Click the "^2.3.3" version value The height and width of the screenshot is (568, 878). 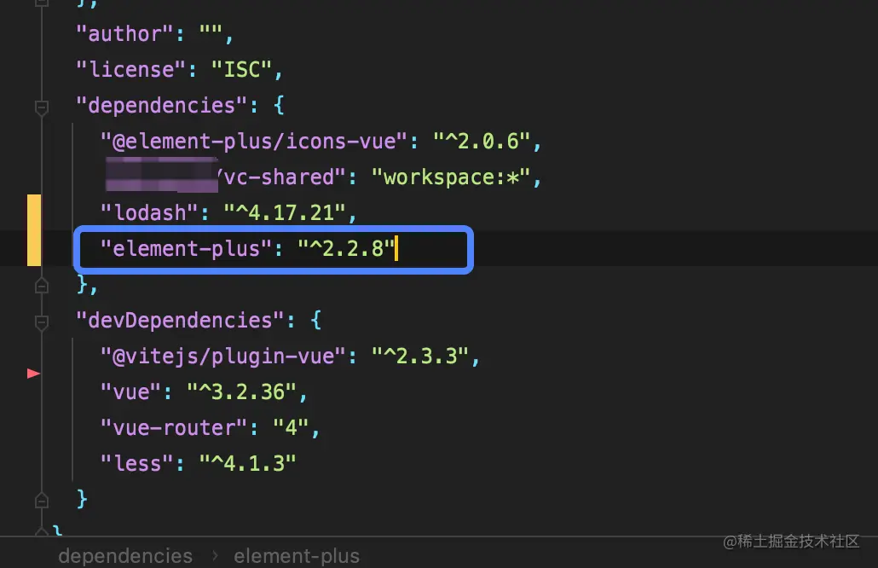coord(420,356)
